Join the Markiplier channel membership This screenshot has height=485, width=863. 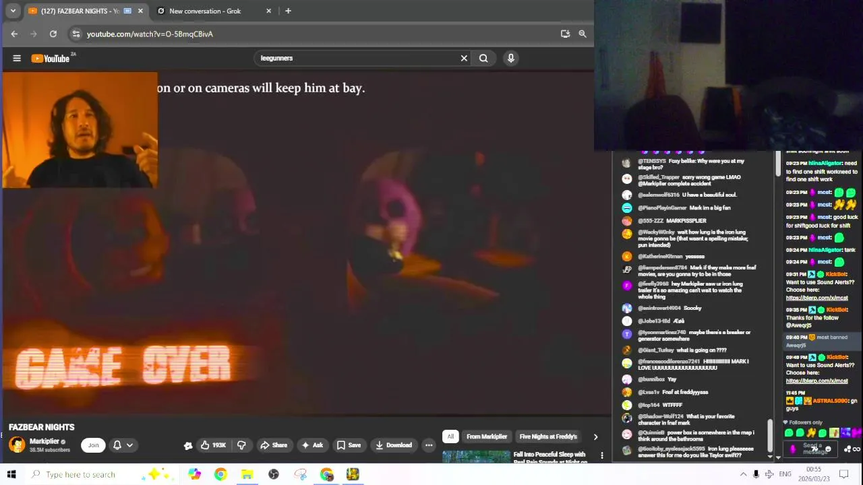point(93,445)
